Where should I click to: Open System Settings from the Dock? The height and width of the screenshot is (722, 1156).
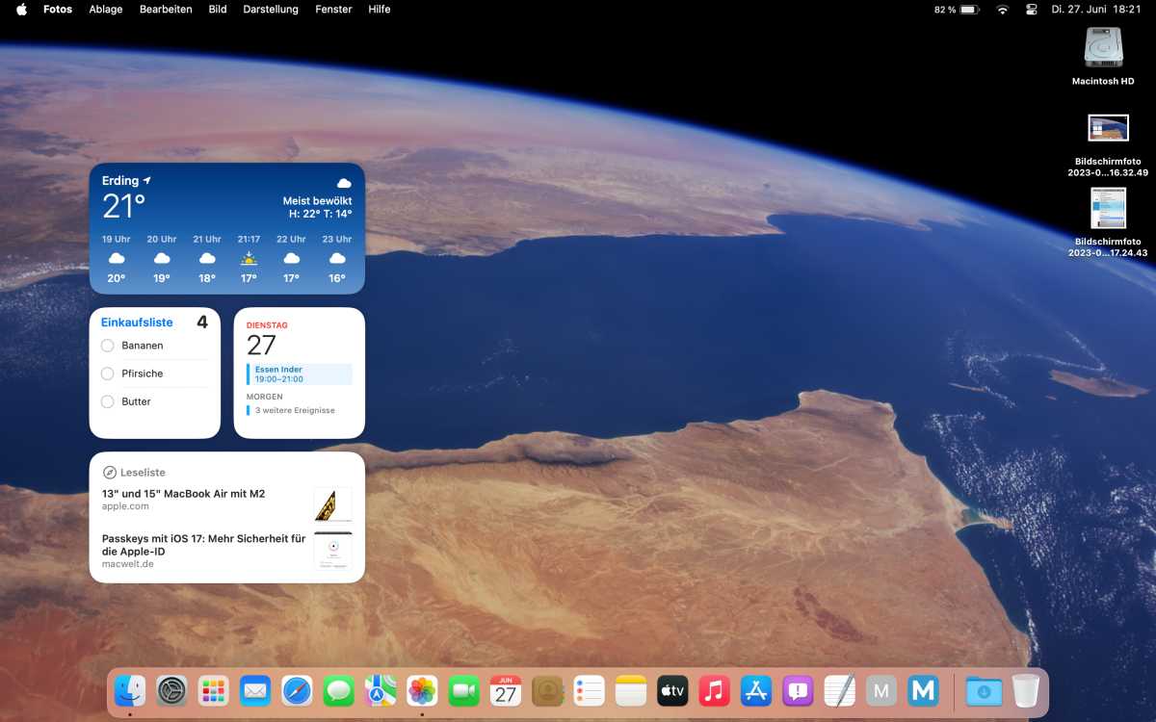click(171, 690)
